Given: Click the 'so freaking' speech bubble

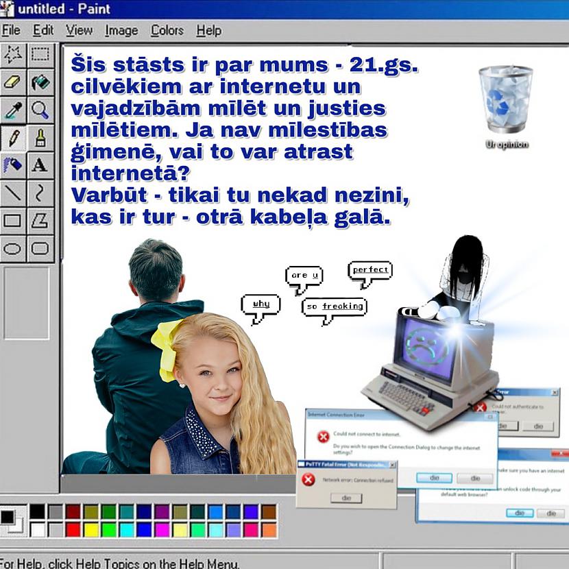Looking at the screenshot, I should coord(335,311).
